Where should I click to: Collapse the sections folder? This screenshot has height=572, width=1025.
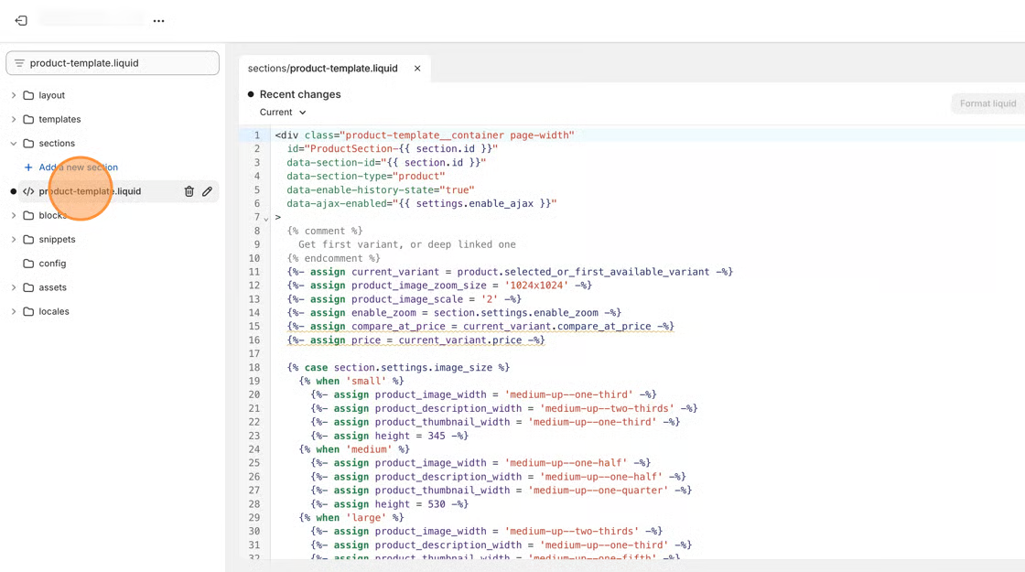pos(14,144)
